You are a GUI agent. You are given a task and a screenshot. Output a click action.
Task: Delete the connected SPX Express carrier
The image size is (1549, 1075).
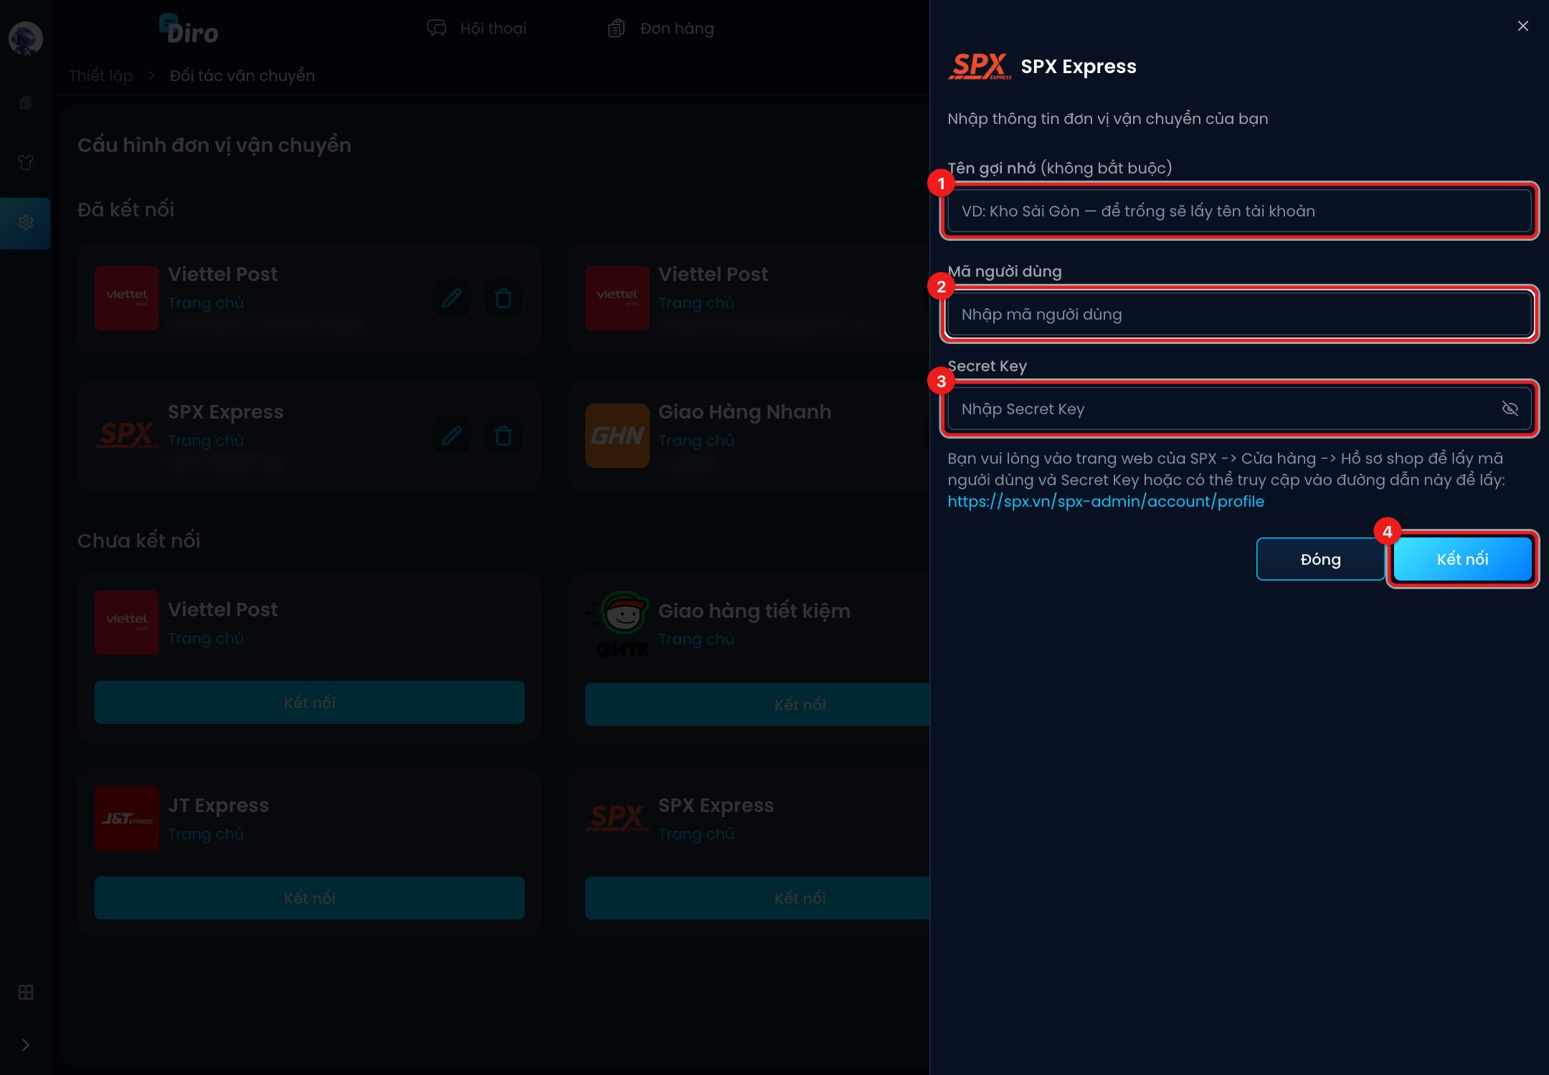click(x=503, y=436)
